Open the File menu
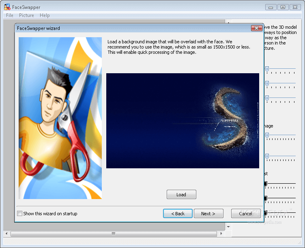The width and height of the screenshot is (305, 248). [10, 15]
